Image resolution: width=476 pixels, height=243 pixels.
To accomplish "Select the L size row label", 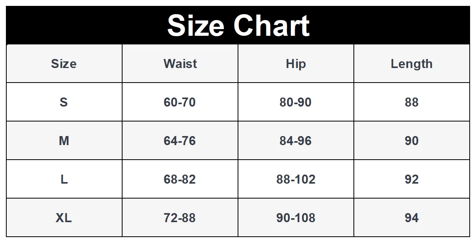I will coord(64,179).
